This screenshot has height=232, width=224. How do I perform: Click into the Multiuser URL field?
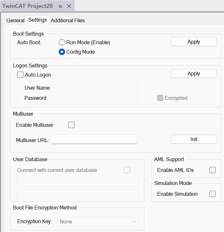tap(94, 139)
